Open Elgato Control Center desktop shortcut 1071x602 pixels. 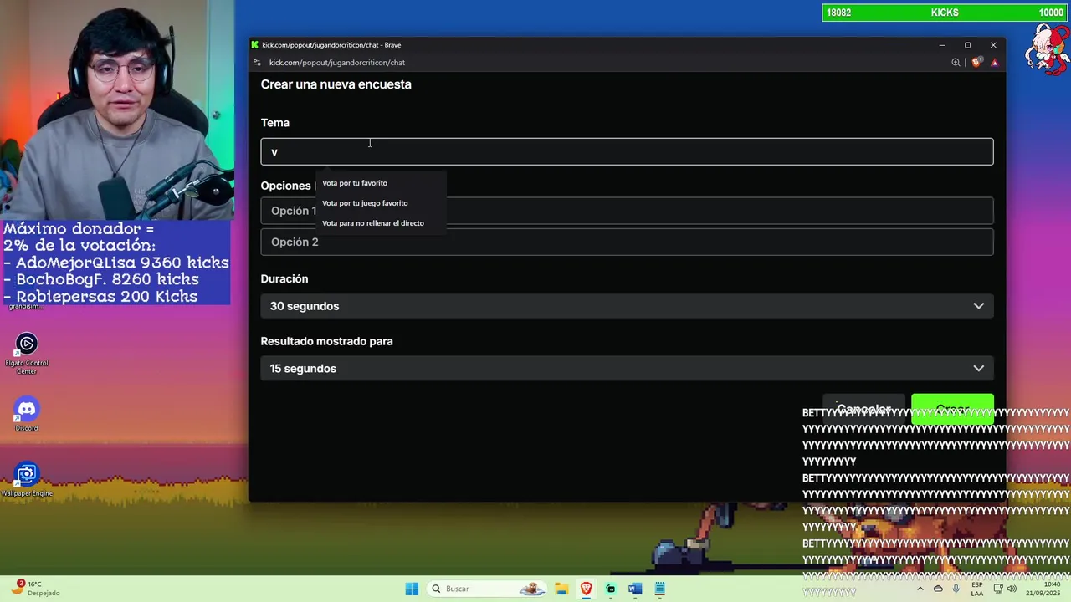(x=27, y=354)
